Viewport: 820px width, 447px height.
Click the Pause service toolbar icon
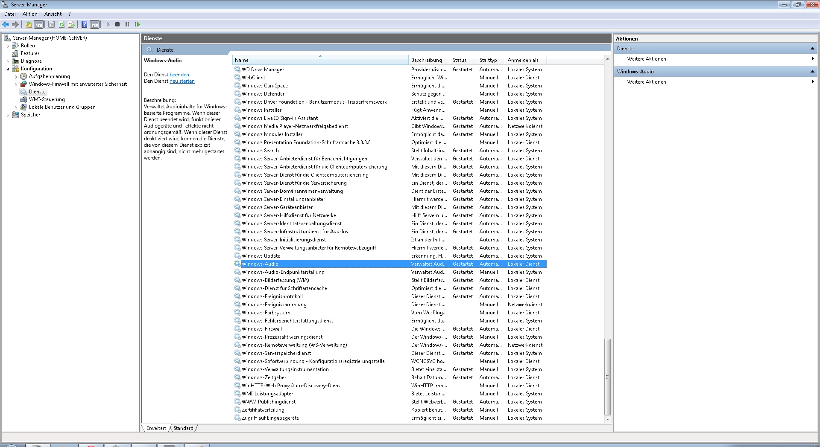[127, 24]
